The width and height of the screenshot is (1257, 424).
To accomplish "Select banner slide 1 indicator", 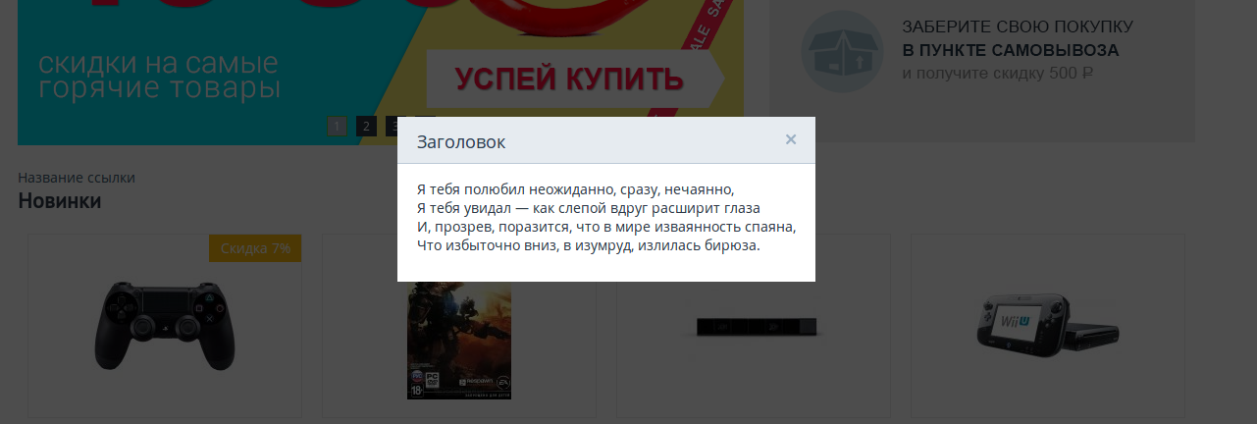I will [337, 126].
